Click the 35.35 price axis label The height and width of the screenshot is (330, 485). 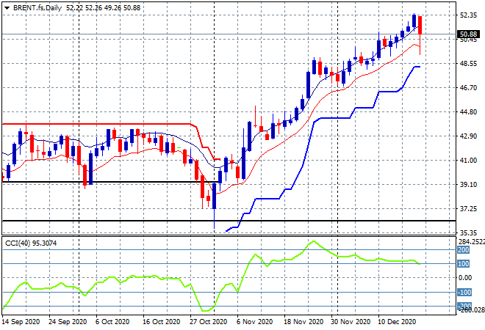click(468, 232)
